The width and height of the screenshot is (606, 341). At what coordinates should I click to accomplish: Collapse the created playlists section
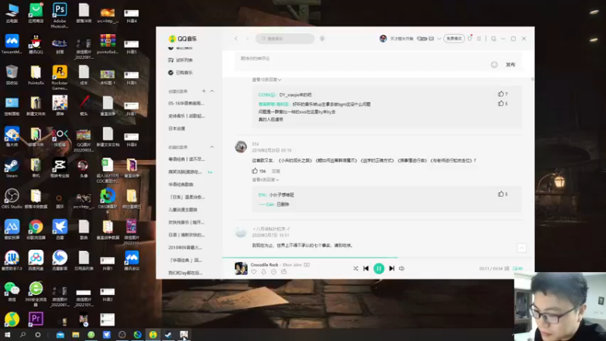212,91
